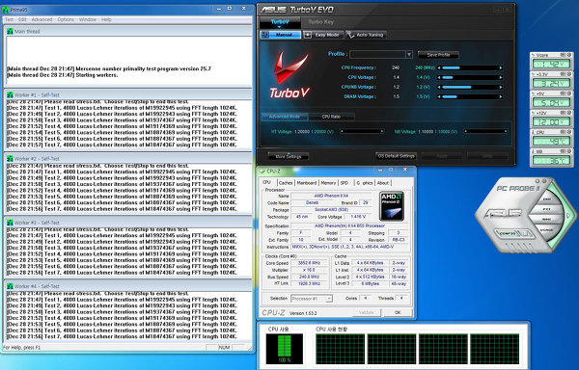This screenshot has width=579, height=370.
Task: Click the Main thread window icon
Action: click(x=10, y=32)
